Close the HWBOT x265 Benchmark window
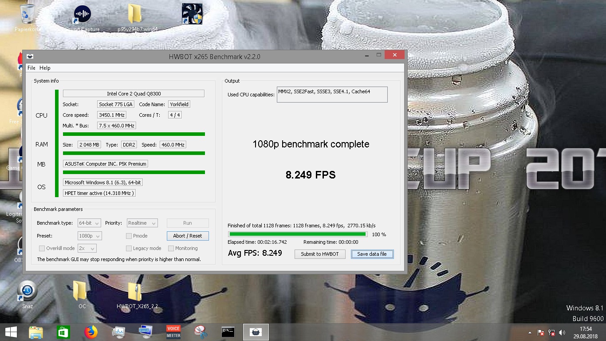606x341 pixels. [394, 55]
